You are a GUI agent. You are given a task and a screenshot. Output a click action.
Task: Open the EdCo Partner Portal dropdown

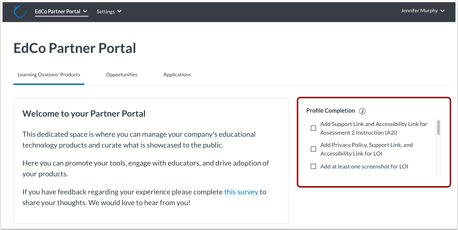(61, 11)
